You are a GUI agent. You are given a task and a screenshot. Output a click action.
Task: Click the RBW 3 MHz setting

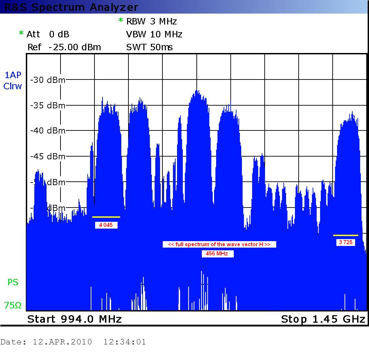[x=152, y=21]
